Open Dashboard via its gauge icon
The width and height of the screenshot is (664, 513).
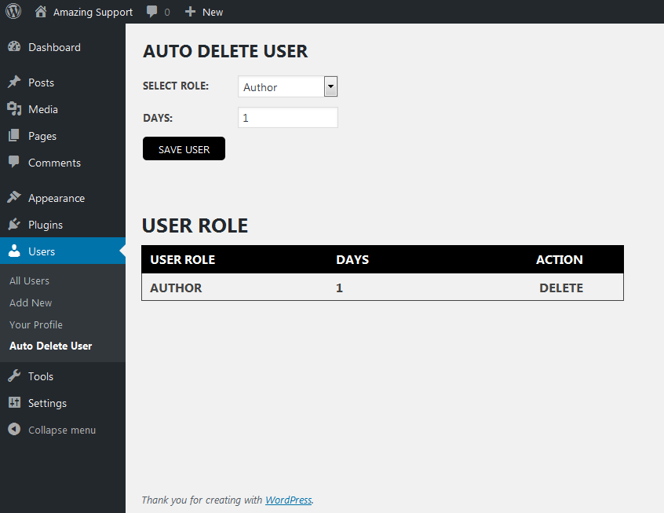[14, 47]
